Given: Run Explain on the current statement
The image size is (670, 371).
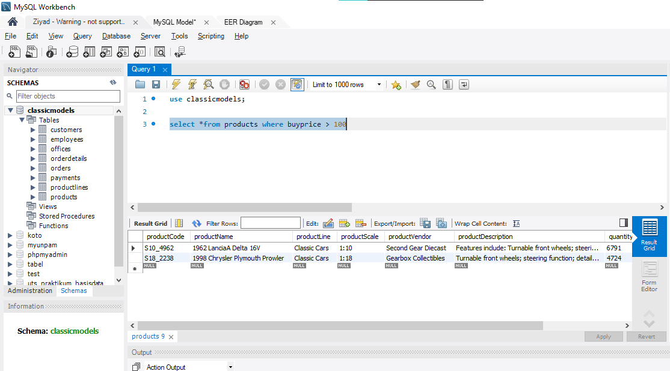Looking at the screenshot, I should (x=209, y=85).
